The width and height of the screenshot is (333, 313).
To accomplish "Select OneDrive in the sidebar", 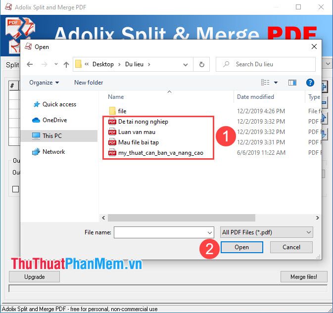I will point(54,120).
